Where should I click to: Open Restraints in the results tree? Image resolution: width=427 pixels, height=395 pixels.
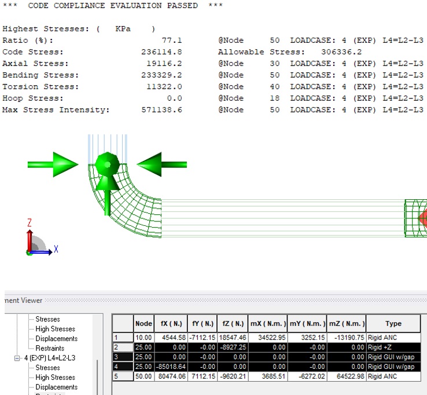point(50,349)
